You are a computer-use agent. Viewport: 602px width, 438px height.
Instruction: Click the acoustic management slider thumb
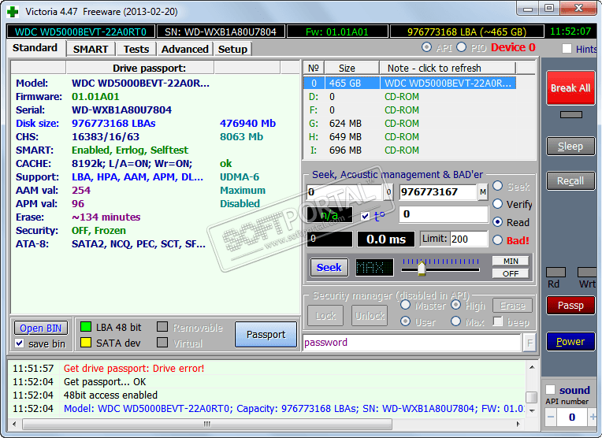422,268
